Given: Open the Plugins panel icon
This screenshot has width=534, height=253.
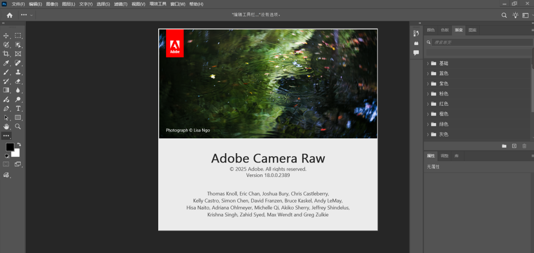Looking at the screenshot, I should [x=416, y=43].
